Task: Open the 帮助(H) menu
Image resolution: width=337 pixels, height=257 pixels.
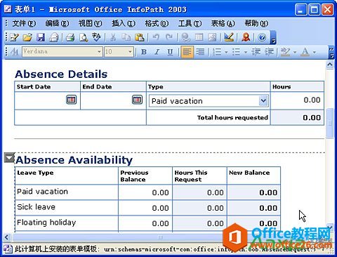Action: point(256,23)
